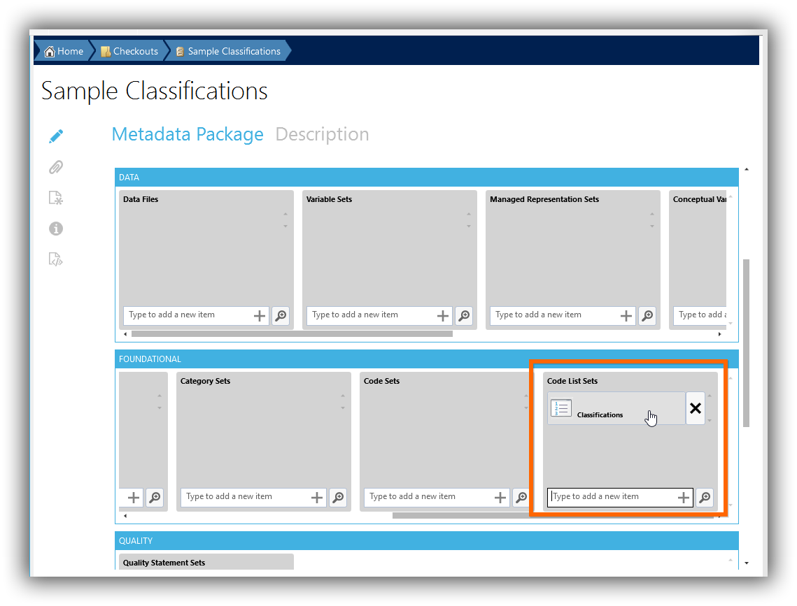Open the info circle sidebar icon

tap(56, 229)
